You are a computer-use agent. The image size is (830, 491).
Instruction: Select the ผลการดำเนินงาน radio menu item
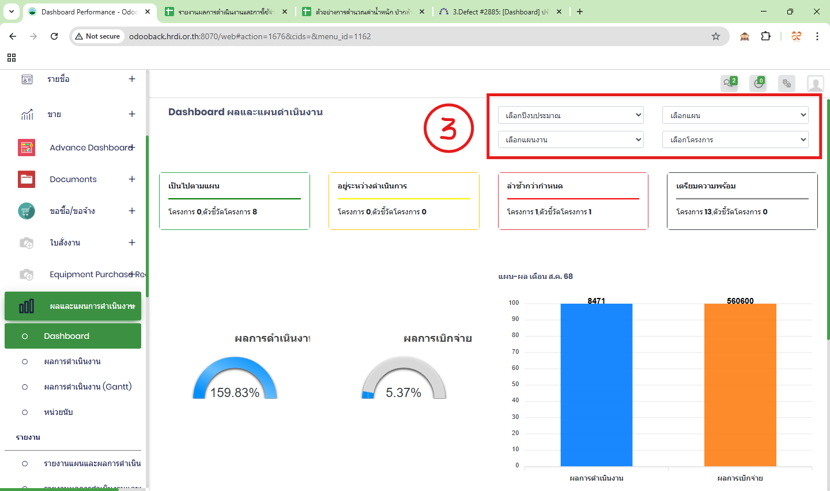point(72,361)
